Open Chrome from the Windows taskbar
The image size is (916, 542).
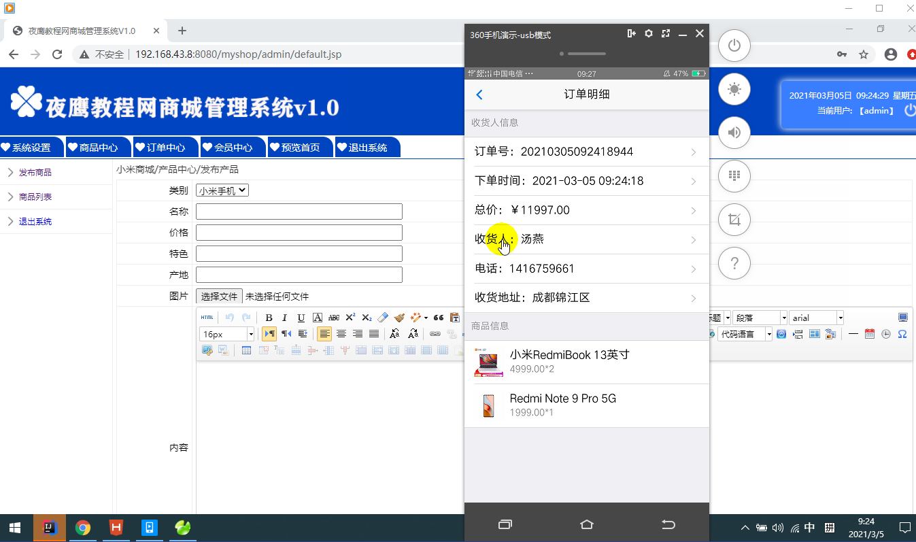tap(83, 528)
